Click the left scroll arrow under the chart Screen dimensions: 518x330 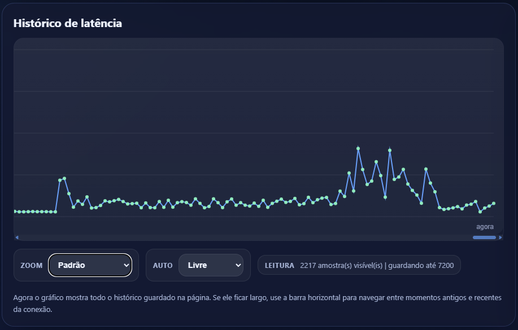[17, 237]
